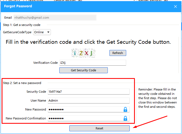Click the Fill in the verification code instruction text
The height and width of the screenshot is (134, 182).
[88, 42]
